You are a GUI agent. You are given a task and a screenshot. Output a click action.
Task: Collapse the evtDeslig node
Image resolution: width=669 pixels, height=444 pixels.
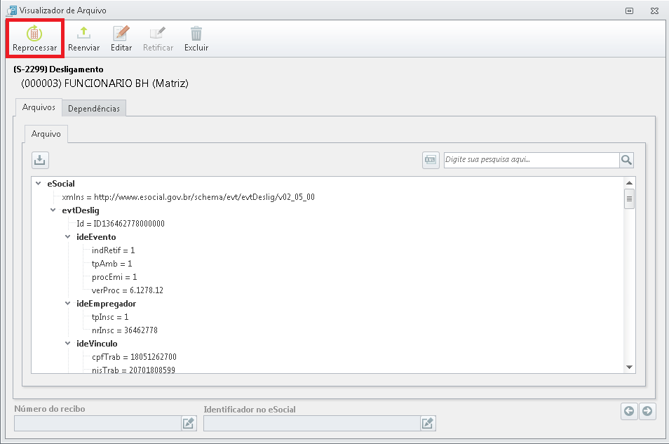[53, 210]
